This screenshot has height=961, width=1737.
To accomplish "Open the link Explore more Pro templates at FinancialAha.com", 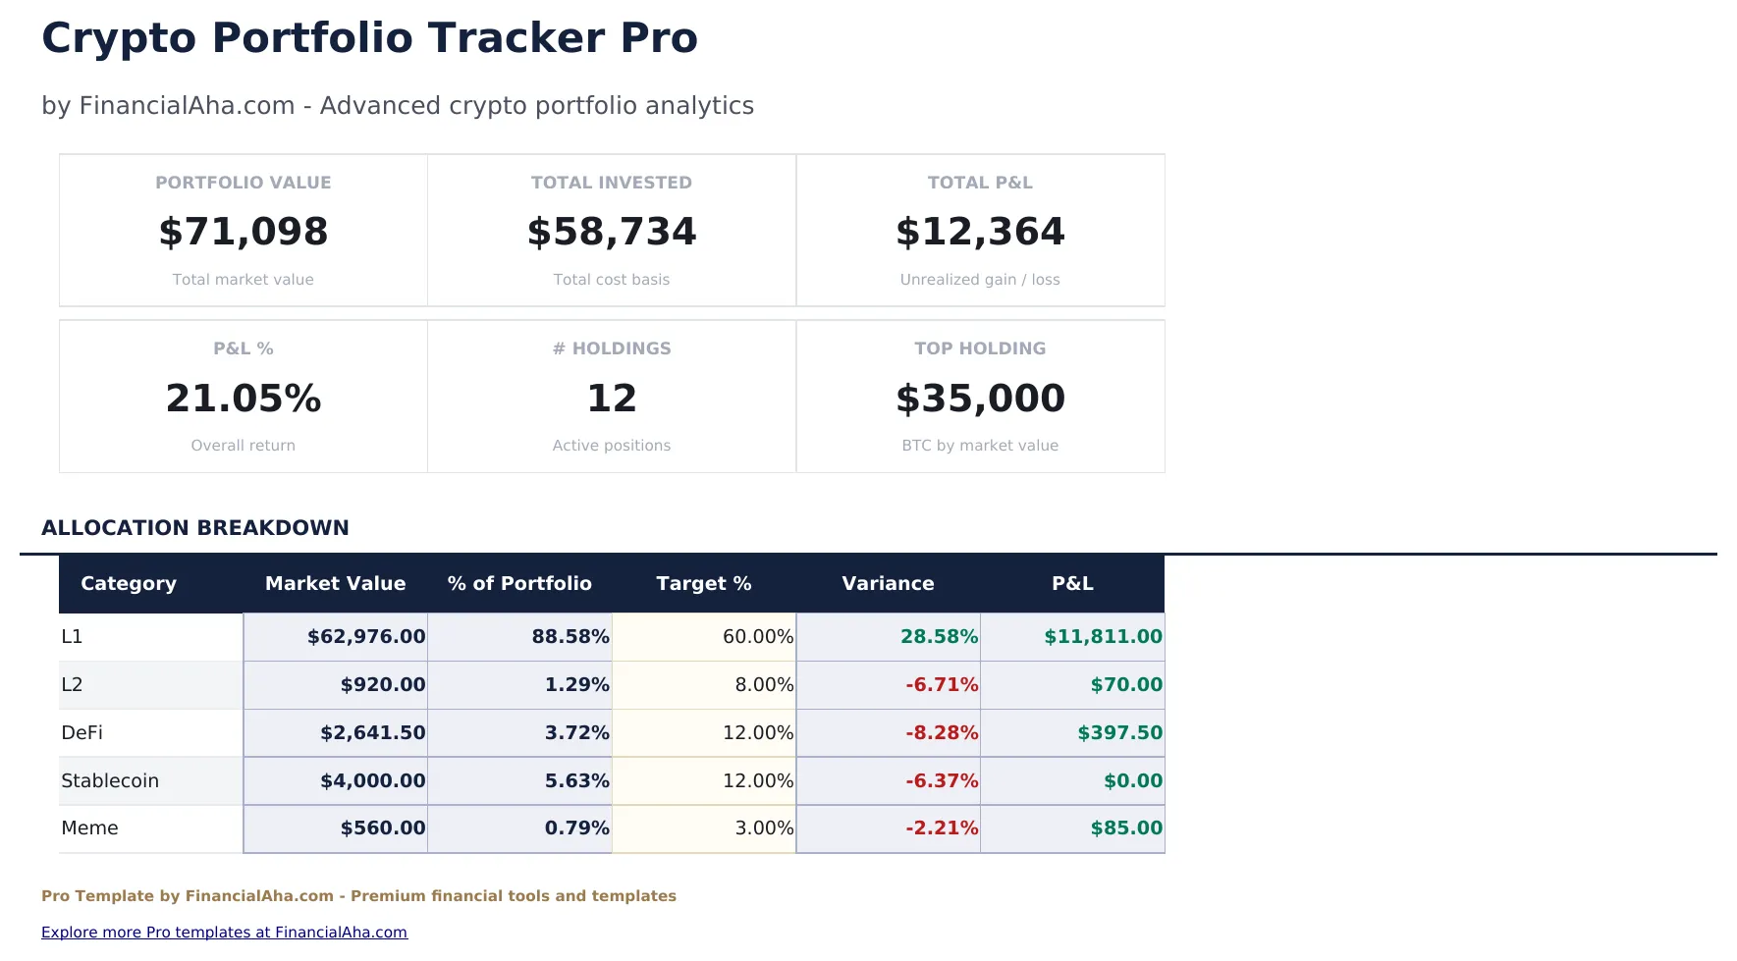I will [x=225, y=932].
